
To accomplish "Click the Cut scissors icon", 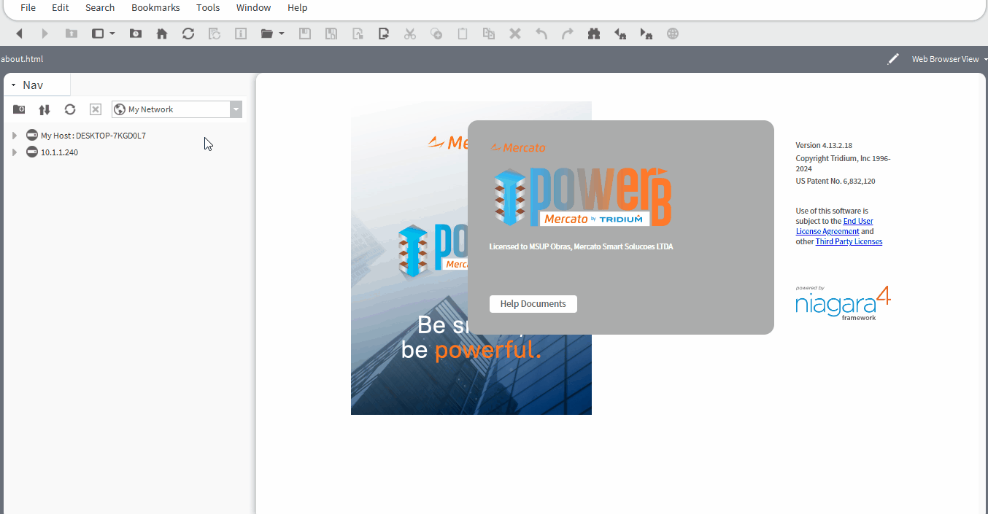I will pos(410,34).
